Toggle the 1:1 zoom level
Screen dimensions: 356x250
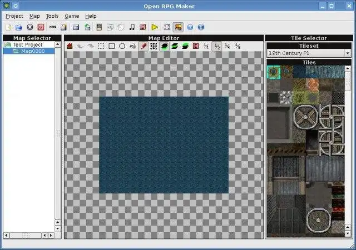[x=206, y=46]
